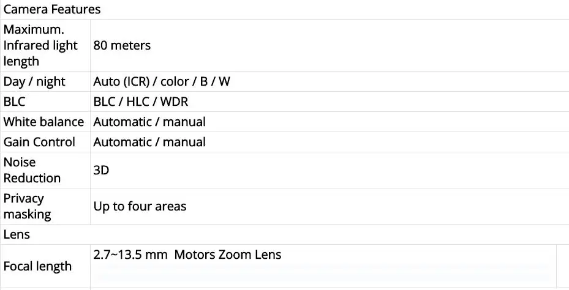Screen dimensions: 569x290
Task: Click the Lens section header
Action: coord(17,234)
